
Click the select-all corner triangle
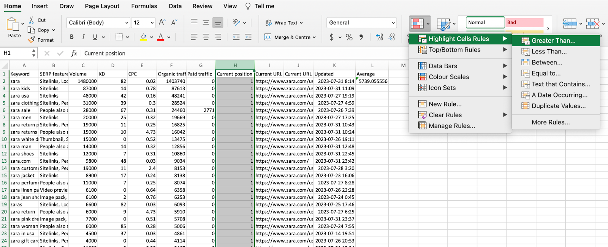(5, 65)
